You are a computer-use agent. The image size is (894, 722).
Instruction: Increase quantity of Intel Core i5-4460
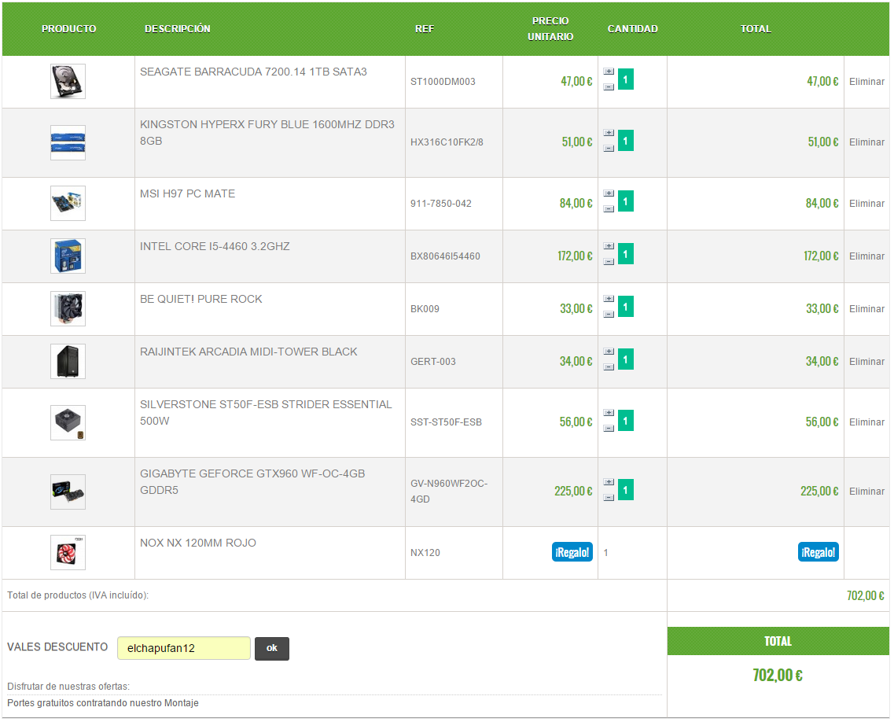pos(609,246)
